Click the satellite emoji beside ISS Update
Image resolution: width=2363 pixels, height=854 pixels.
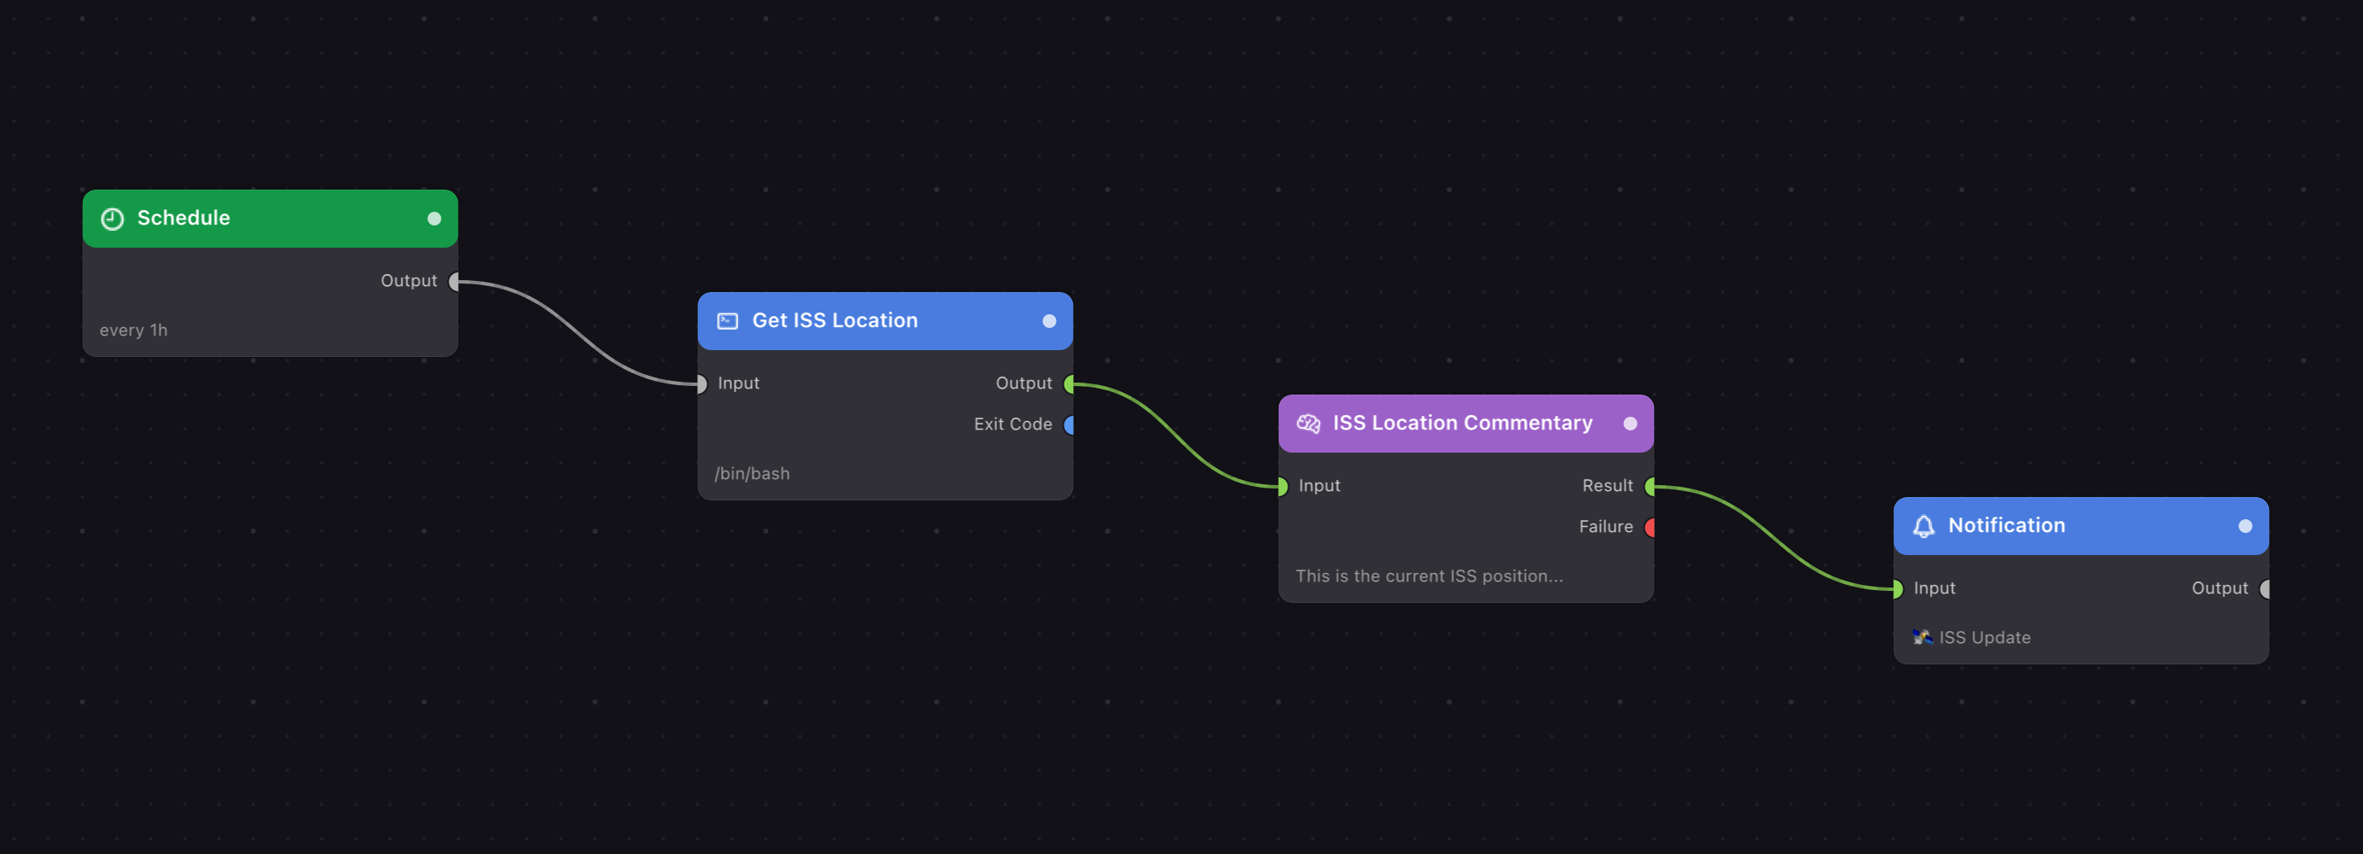click(x=1923, y=636)
